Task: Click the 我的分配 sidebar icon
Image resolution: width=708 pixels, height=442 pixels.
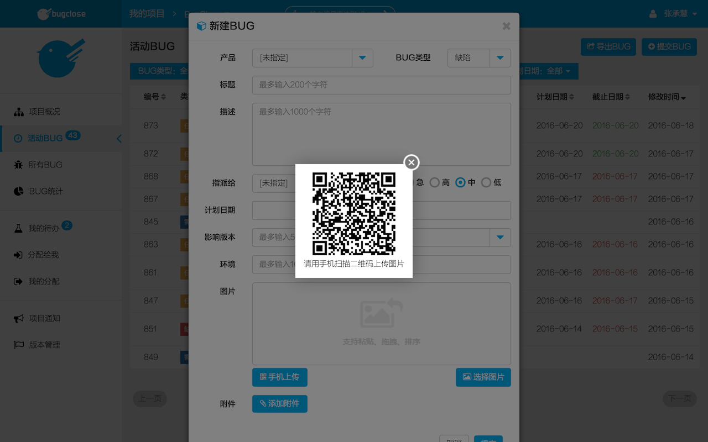Action: point(18,281)
